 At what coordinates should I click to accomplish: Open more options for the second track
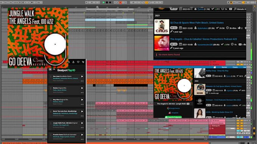(x=82, y=92)
